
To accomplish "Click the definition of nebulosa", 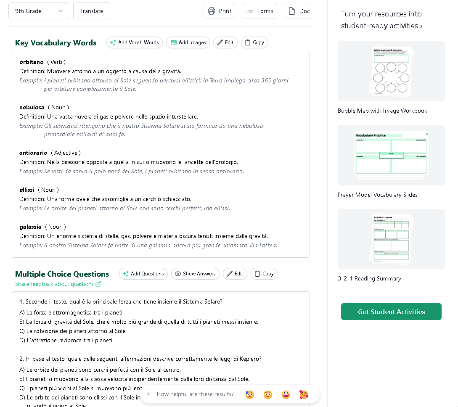I will 109,117.
